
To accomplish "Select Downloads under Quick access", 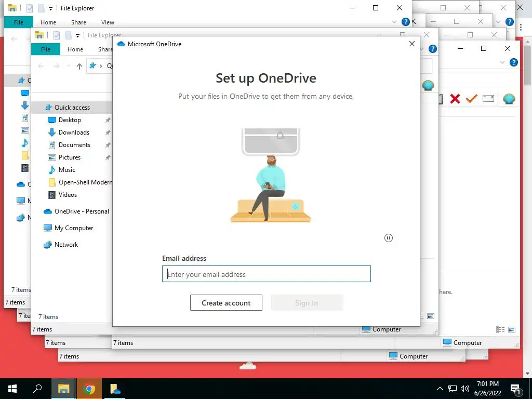I will tap(74, 132).
